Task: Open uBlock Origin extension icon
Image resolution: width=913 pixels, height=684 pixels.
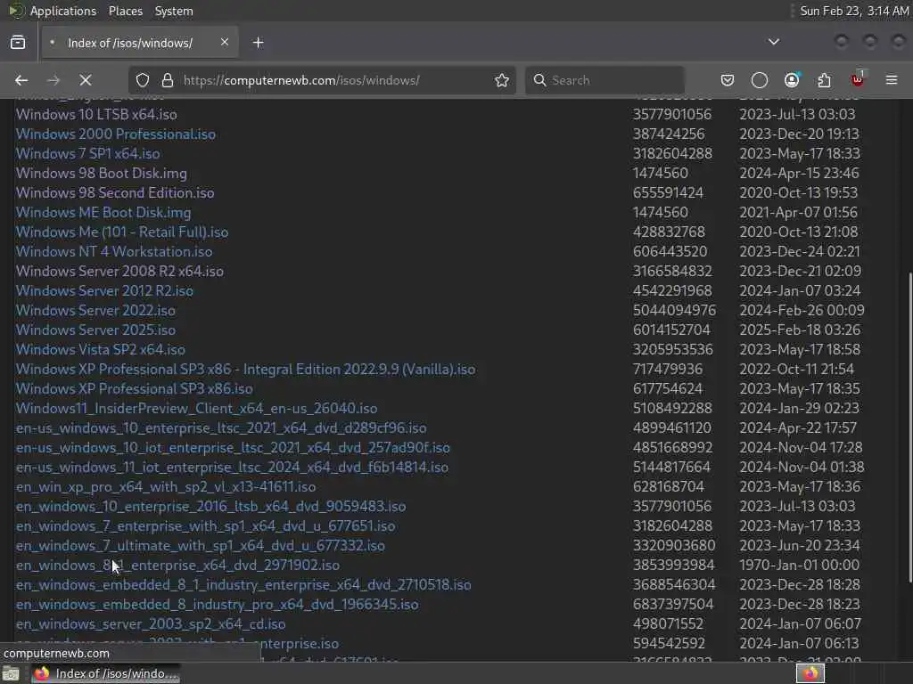Action: tap(857, 79)
